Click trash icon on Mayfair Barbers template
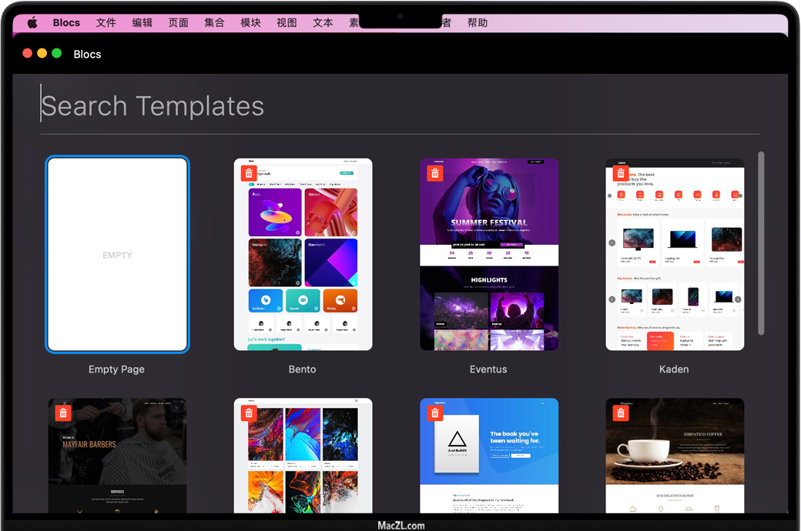 (x=63, y=413)
